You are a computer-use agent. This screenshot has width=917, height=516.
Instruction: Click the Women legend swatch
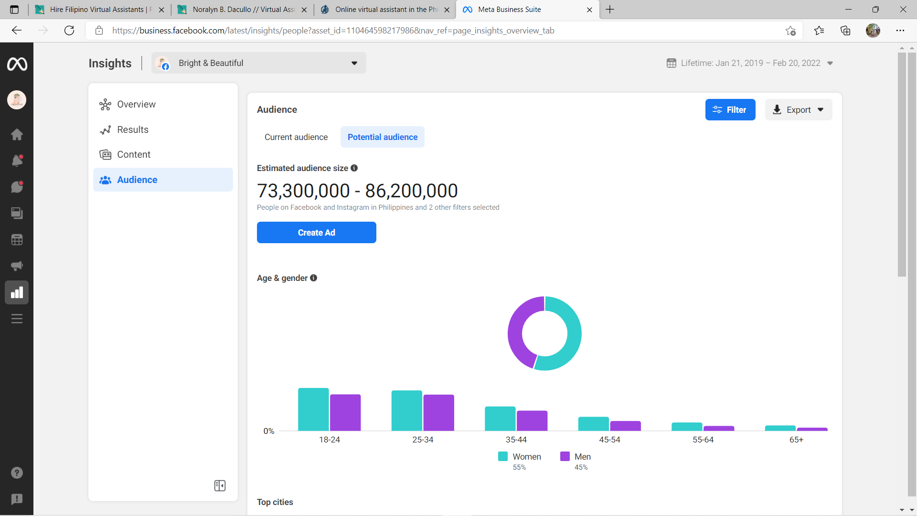point(503,456)
